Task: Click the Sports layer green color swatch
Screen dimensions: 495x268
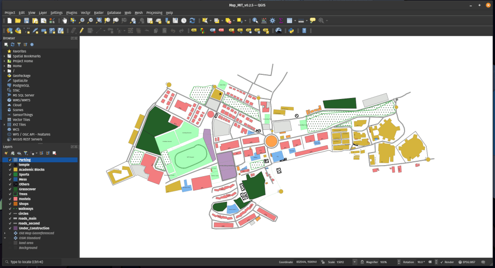Action: (x=15, y=174)
